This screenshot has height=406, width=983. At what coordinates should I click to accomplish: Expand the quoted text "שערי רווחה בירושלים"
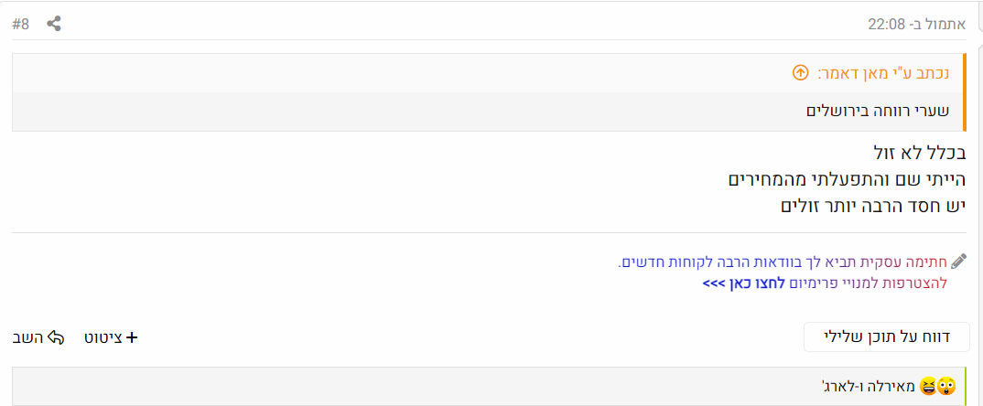(x=877, y=111)
